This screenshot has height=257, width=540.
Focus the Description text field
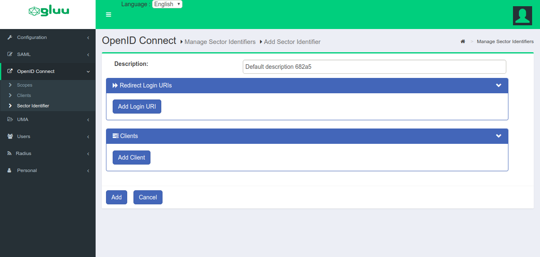click(x=374, y=67)
